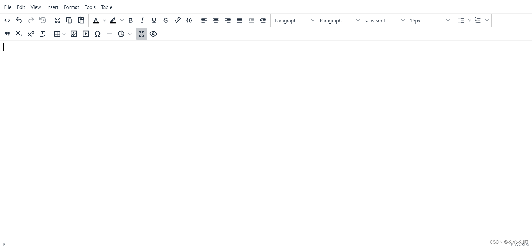Insert a special character omega

pos(98,34)
